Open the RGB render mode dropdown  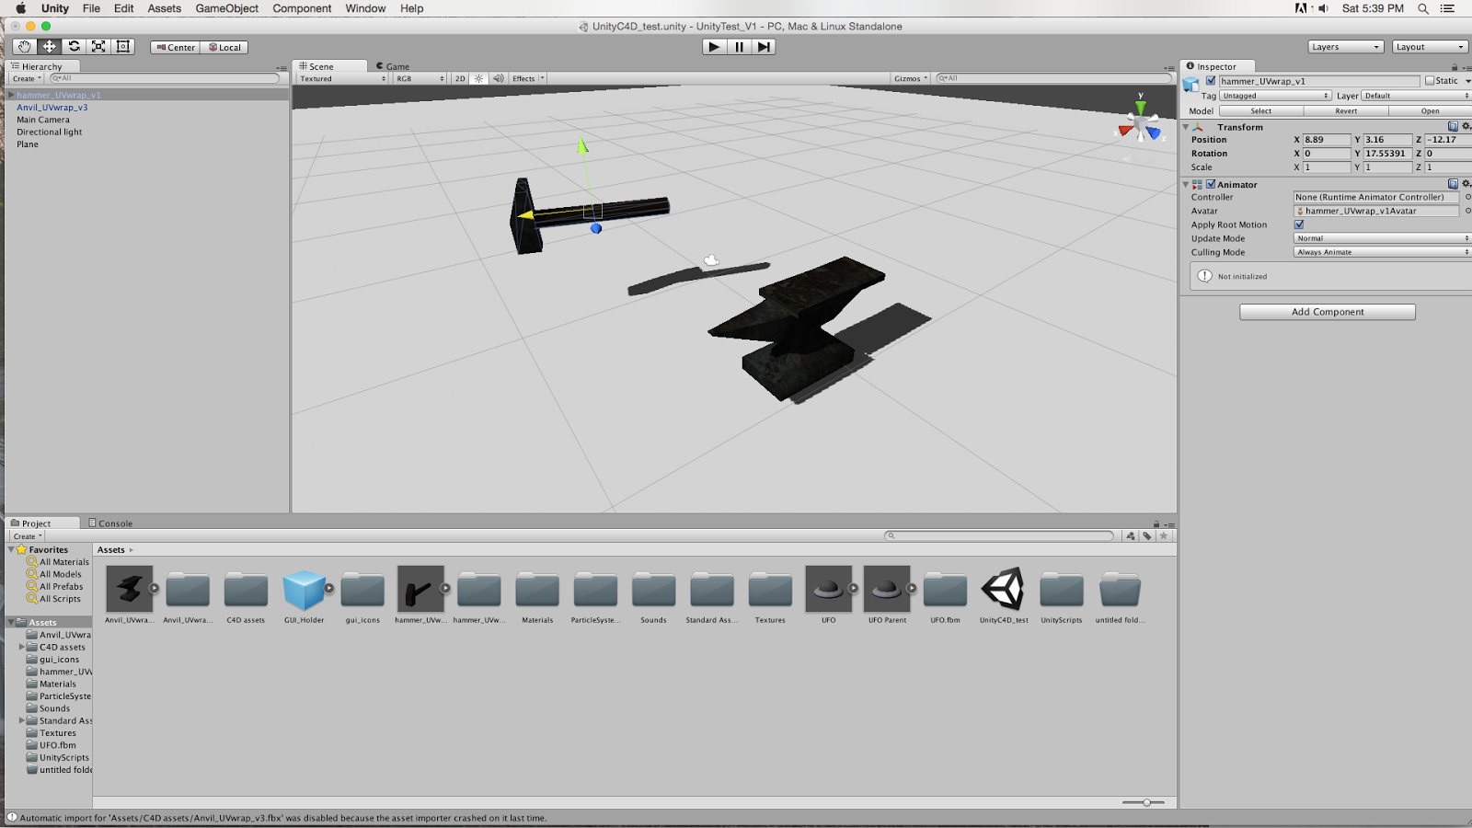point(420,79)
